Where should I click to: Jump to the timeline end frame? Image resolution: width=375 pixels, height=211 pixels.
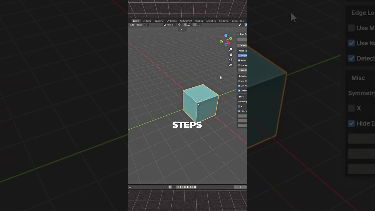[x=195, y=187]
